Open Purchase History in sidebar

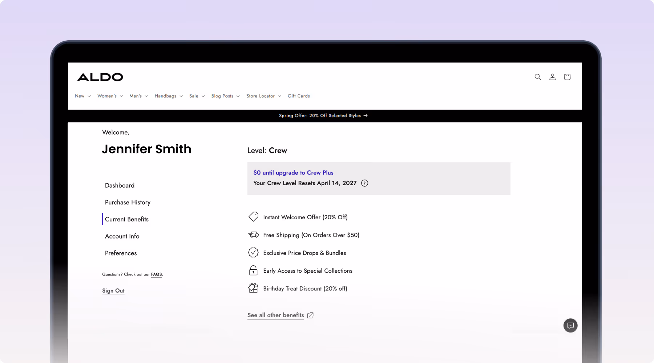(x=128, y=203)
